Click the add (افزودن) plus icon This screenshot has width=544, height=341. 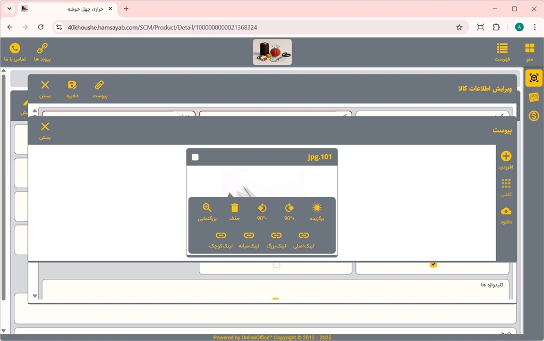click(506, 156)
